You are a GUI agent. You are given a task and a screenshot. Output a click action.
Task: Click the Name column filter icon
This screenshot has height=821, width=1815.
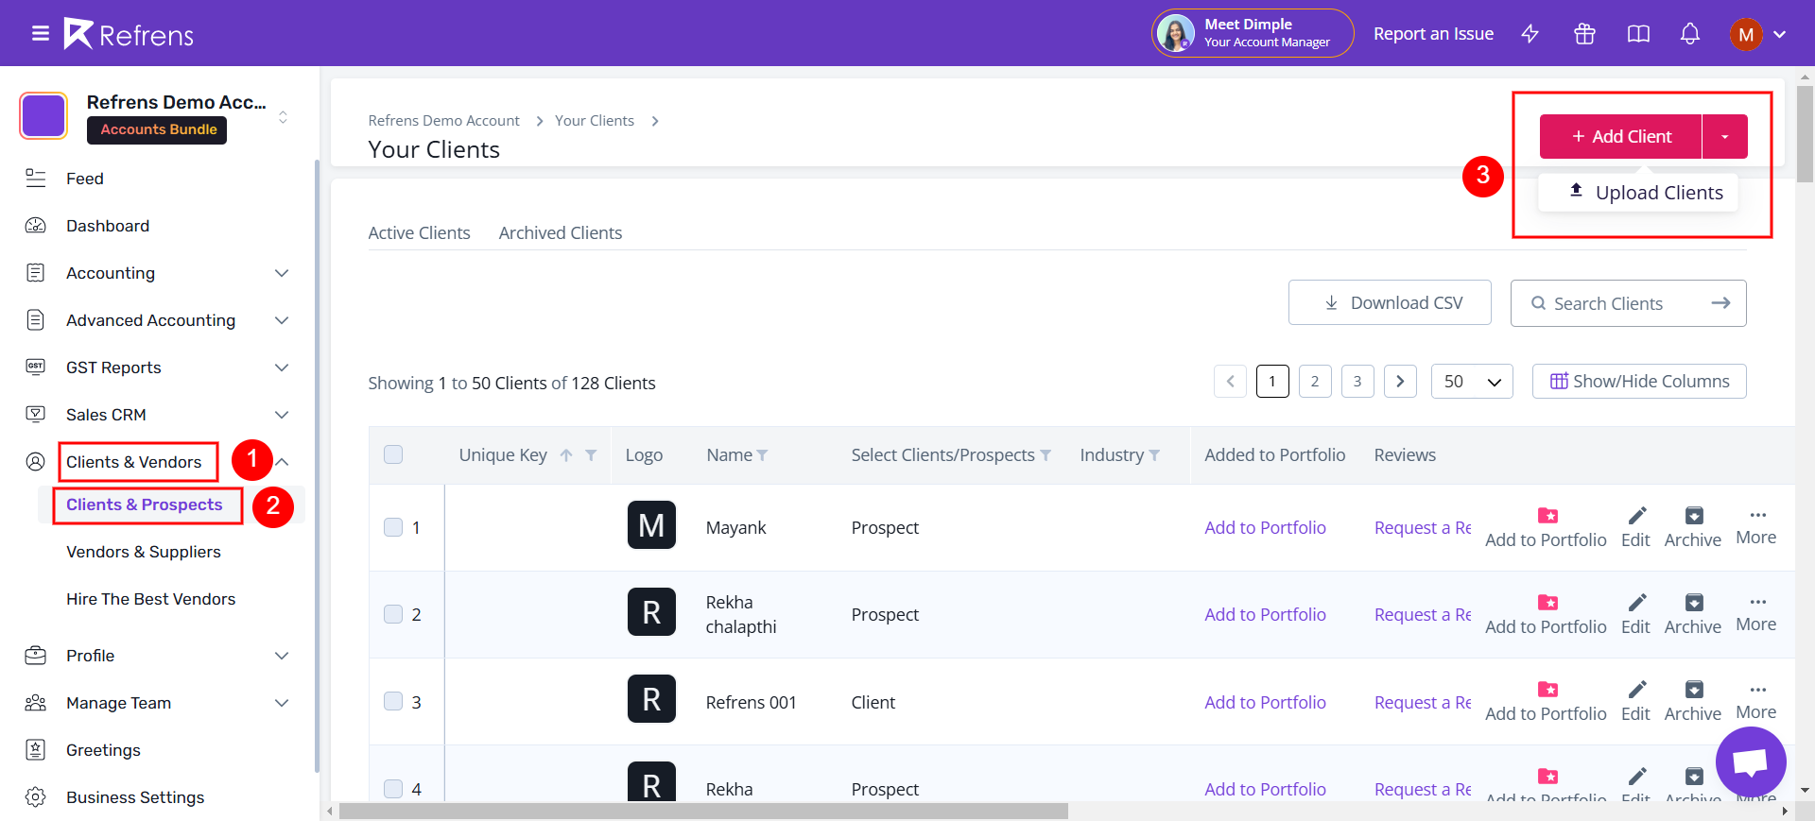point(762,455)
